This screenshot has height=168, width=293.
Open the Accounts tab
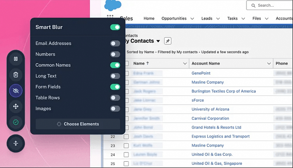[x=284, y=18]
